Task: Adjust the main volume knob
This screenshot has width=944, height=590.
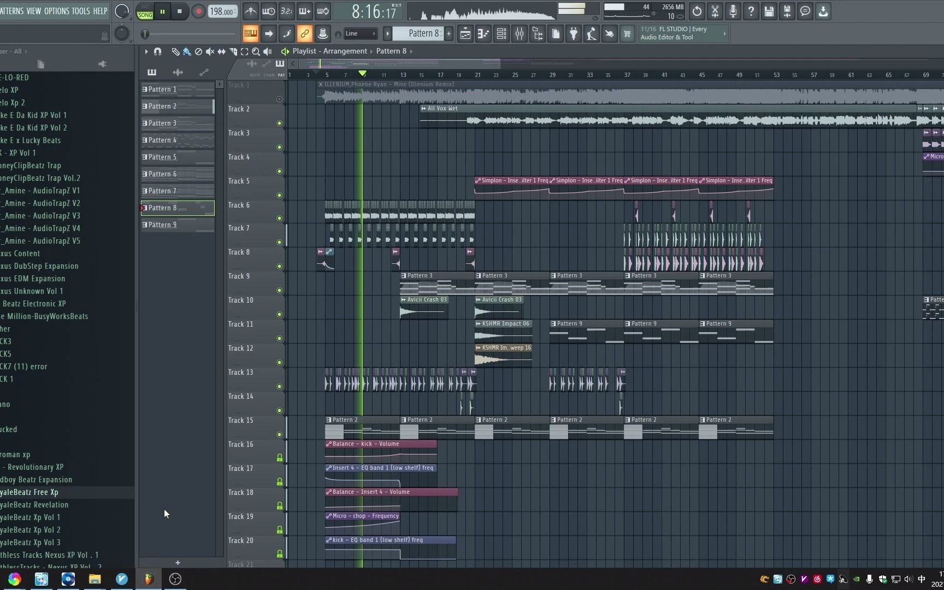Action: pos(122,11)
